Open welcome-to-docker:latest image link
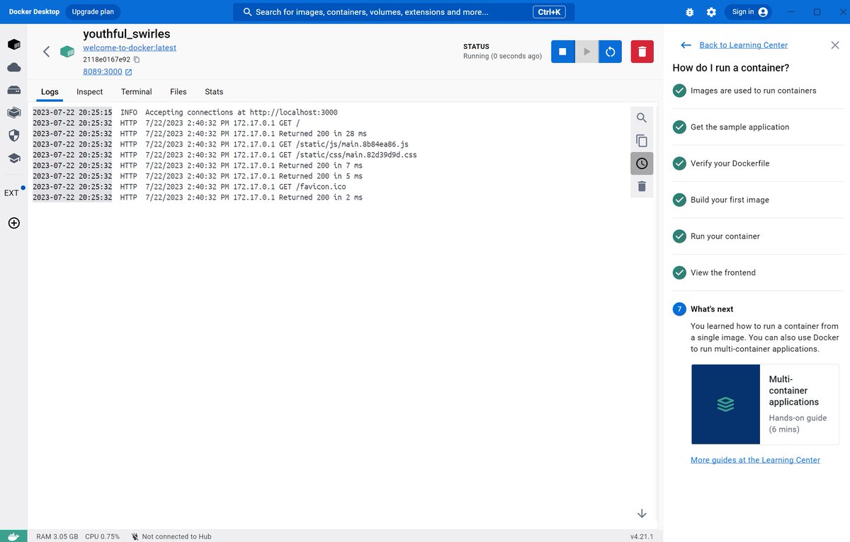850x542 pixels. [x=130, y=47]
